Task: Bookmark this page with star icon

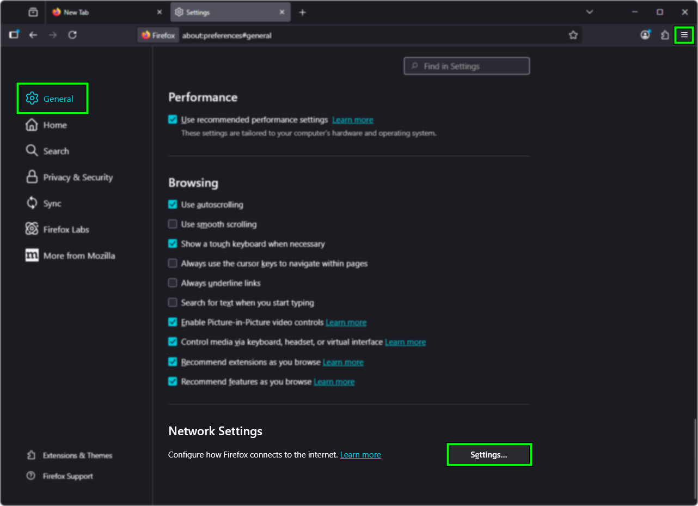Action: click(x=573, y=35)
